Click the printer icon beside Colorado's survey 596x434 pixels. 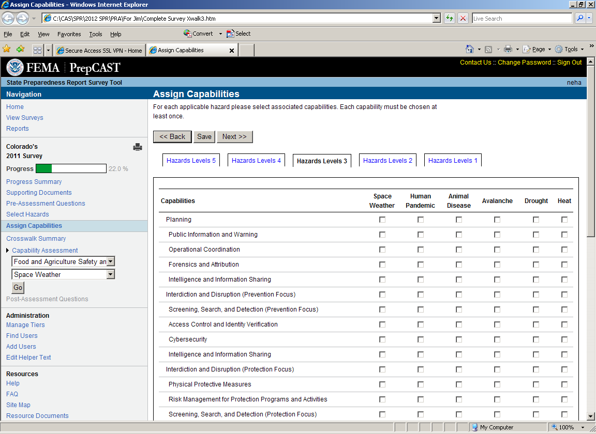[x=138, y=147]
